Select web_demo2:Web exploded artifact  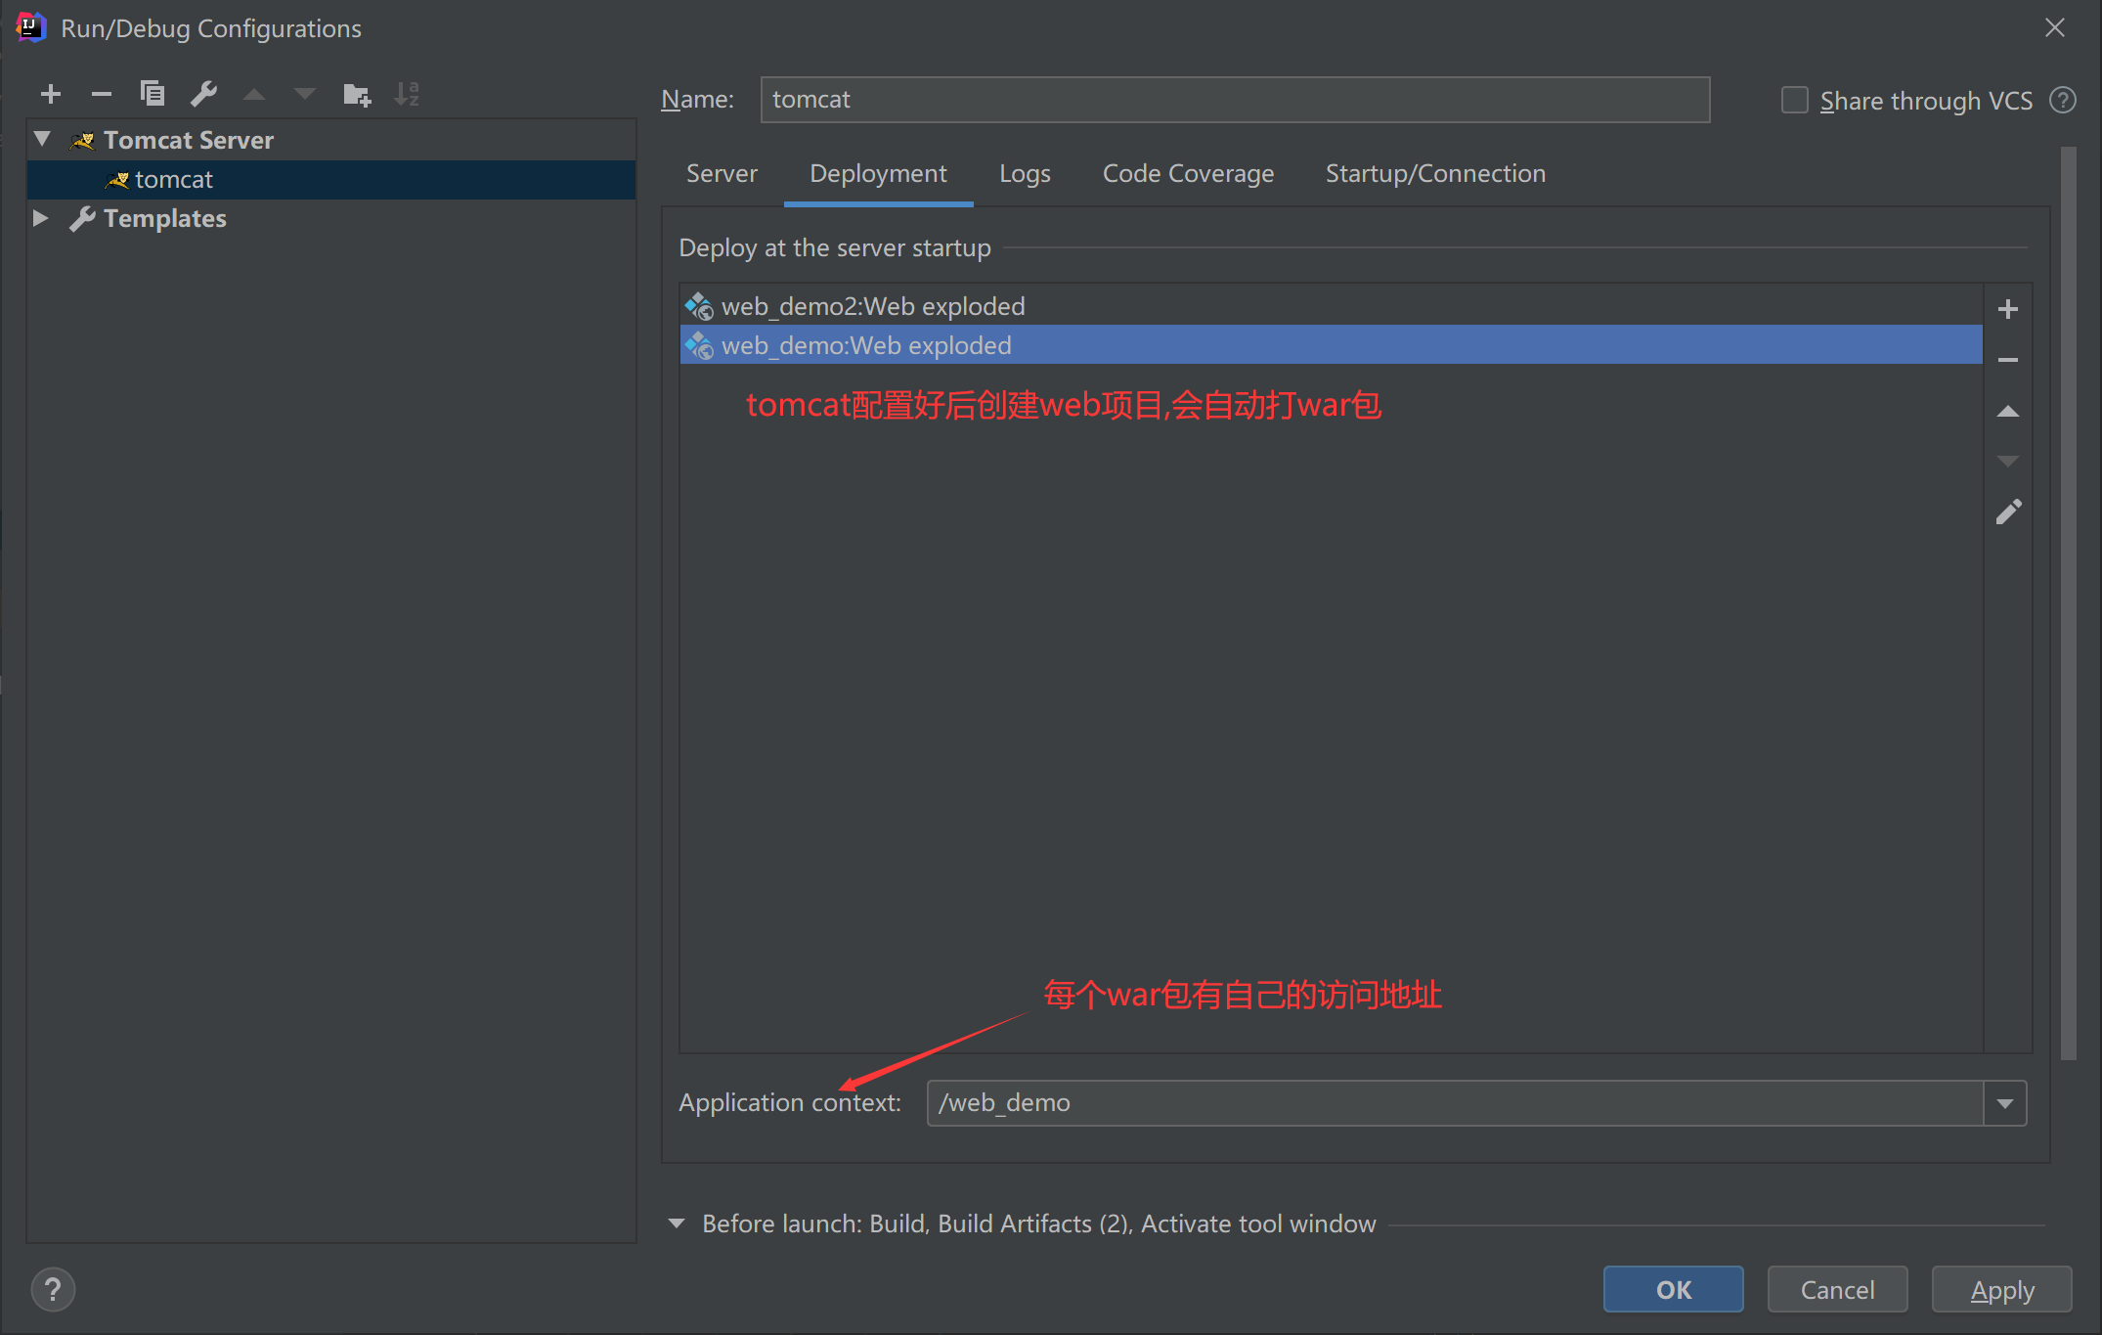[1331, 306]
